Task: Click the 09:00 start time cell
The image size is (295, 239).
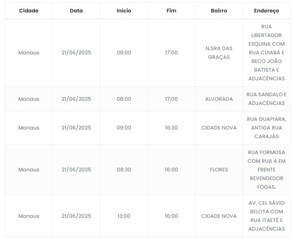Action: [x=124, y=128]
